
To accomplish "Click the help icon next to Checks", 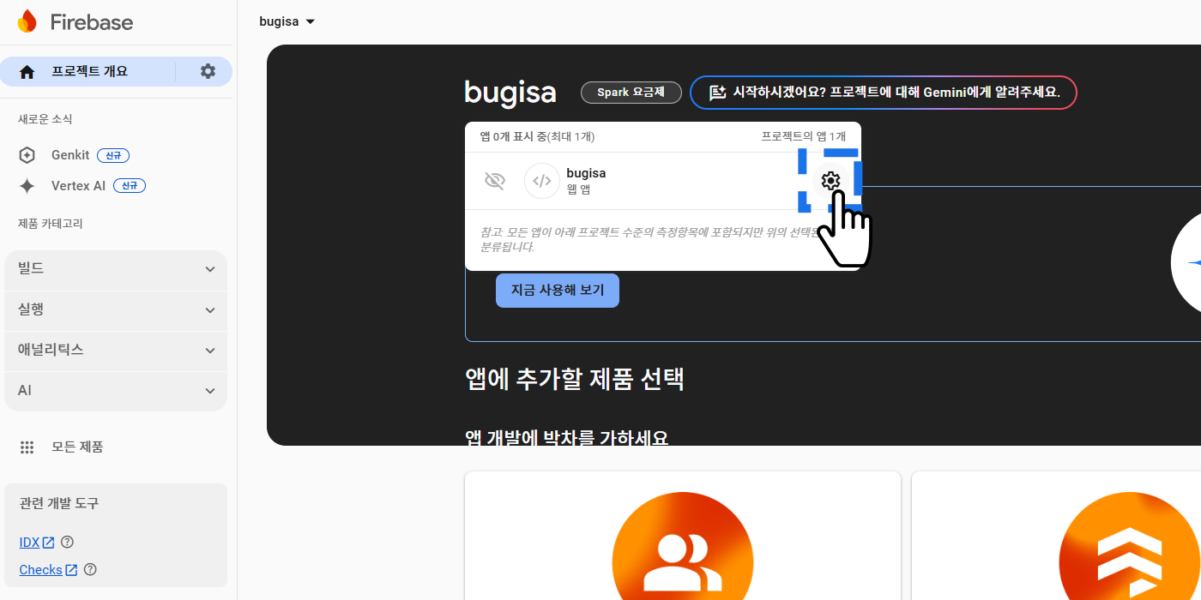I will (x=90, y=569).
